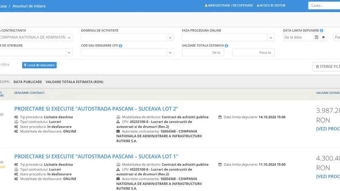Screen dimensions: 340x191
Task: Open the Anunturi de initiere breadcrumb
Action: pyautogui.click(x=29, y=6)
